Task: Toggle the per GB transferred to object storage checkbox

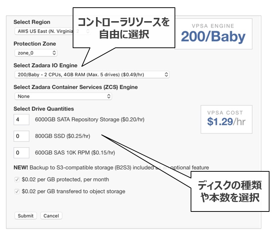Action: tap(17, 191)
